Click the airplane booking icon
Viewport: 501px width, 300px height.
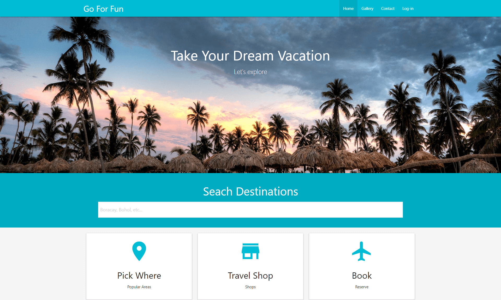tap(361, 251)
